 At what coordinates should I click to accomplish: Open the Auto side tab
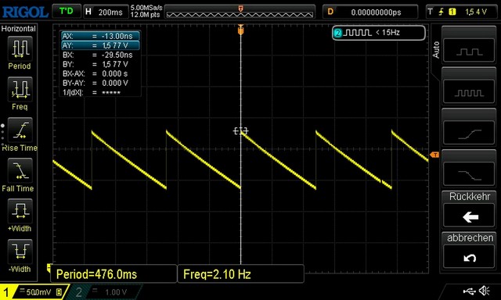coord(436,50)
